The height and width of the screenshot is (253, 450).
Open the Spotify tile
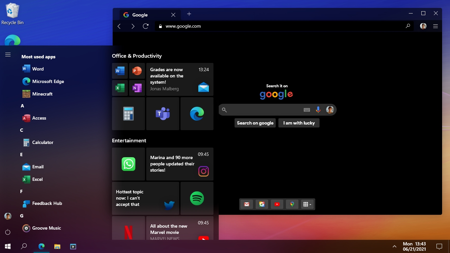click(197, 198)
